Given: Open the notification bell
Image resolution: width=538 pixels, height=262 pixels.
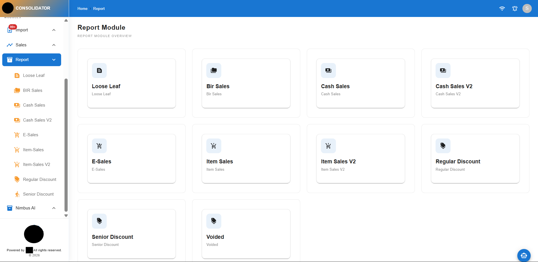Looking at the screenshot, I should [515, 8].
